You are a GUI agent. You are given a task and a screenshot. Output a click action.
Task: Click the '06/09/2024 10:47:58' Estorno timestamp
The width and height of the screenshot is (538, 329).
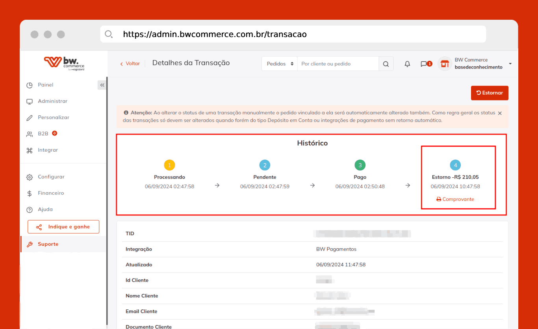(x=455, y=186)
